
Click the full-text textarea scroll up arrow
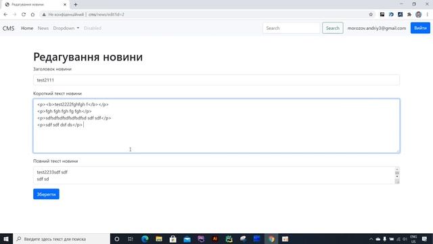click(397, 169)
